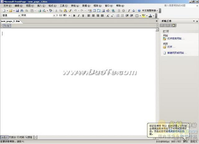Image resolution: width=199 pixels, height=144 pixels.
Task: Click the increase indent icon
Action: click(132, 16)
